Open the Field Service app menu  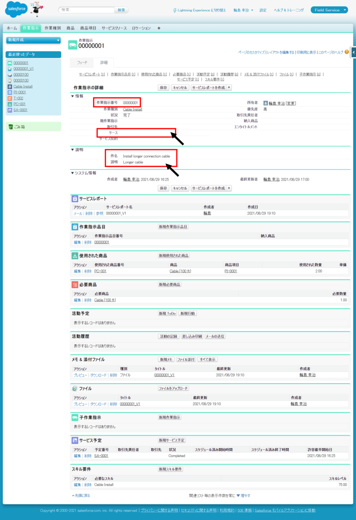point(329,10)
